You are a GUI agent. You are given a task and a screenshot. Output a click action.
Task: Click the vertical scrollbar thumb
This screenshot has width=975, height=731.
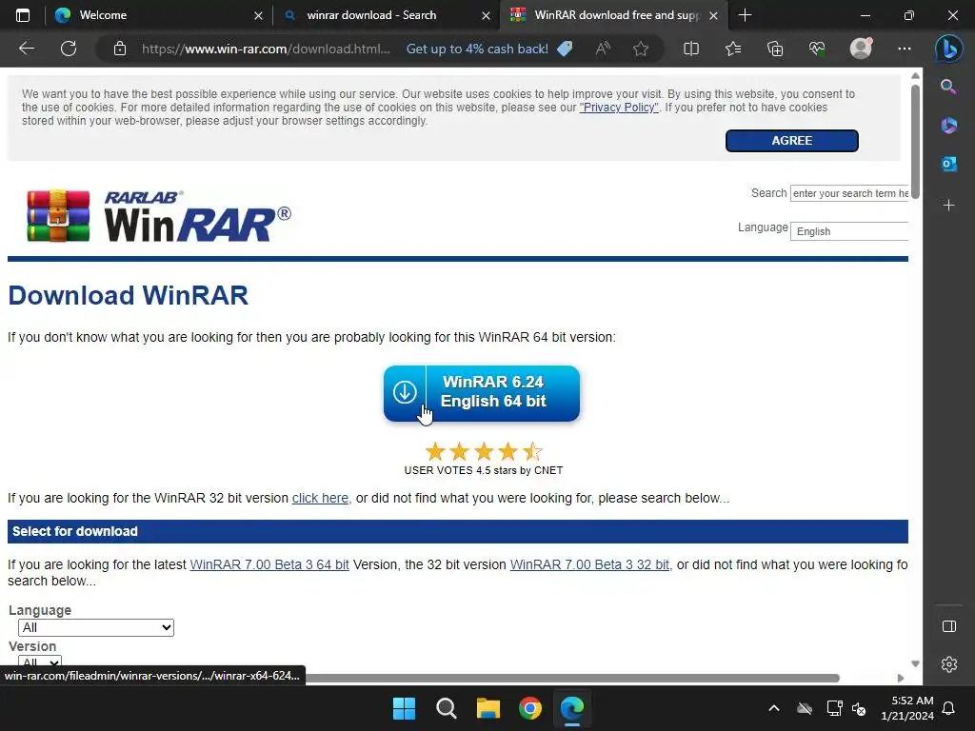click(x=915, y=142)
